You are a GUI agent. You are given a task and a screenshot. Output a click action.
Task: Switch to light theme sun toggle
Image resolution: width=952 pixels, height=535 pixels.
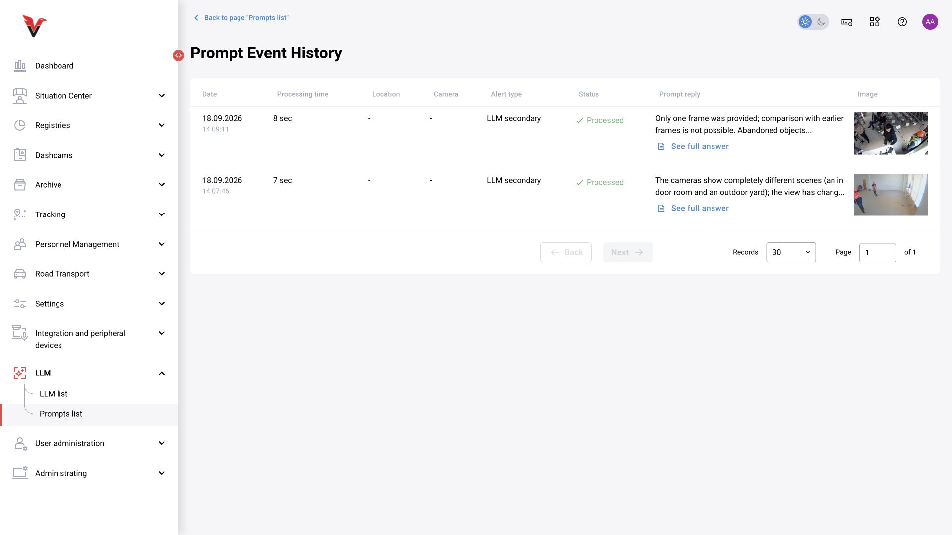805,22
